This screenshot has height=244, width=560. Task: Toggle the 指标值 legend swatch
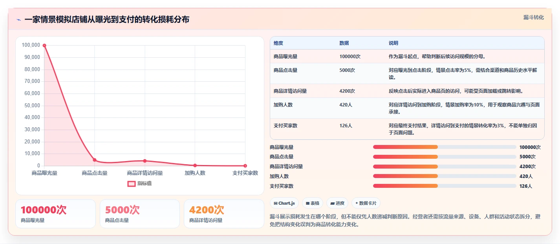pyautogui.click(x=132, y=184)
